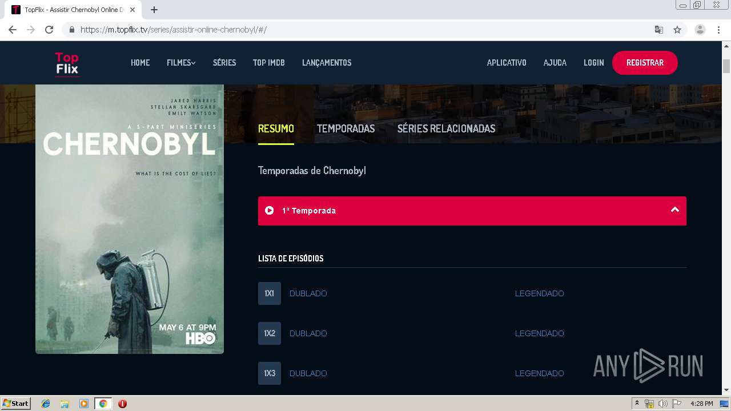This screenshot has height=411, width=731.
Task: Click the taskbar clock showing 4:28 PM
Action: (x=701, y=404)
